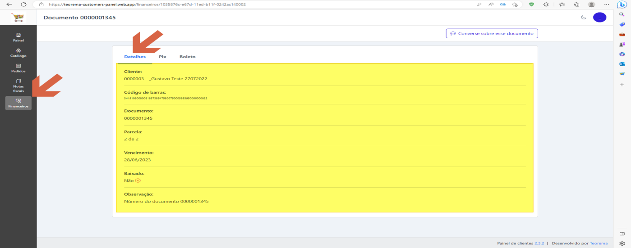The height and width of the screenshot is (248, 631).
Task: Click Converse sobre esse documento button
Action: [492, 33]
